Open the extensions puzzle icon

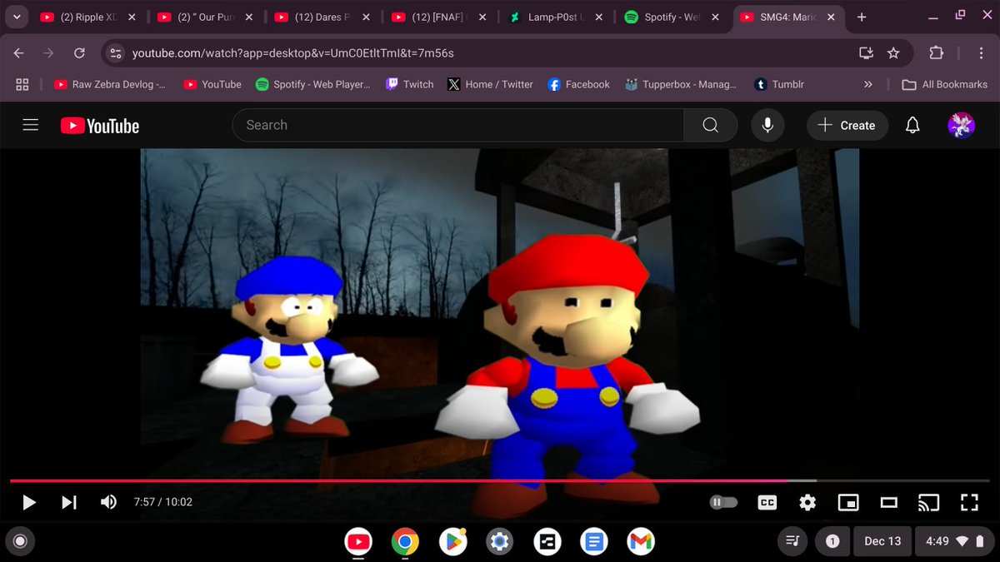[x=936, y=52]
